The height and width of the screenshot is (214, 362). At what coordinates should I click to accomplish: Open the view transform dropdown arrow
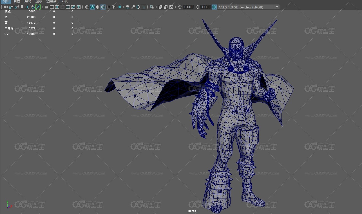point(277,7)
